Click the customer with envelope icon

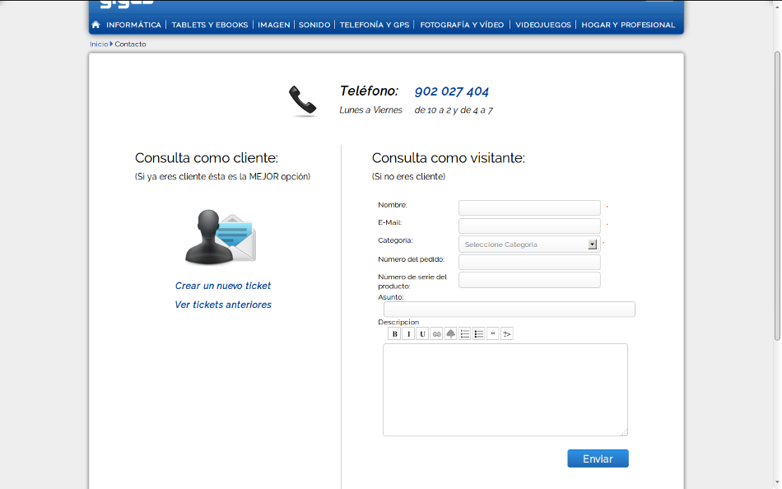pos(221,237)
